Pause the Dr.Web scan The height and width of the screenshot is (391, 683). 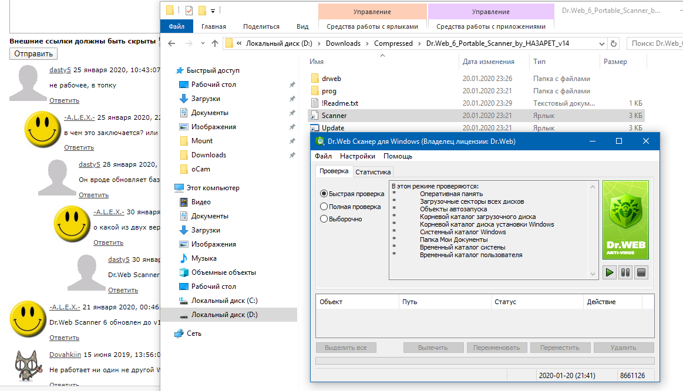625,272
